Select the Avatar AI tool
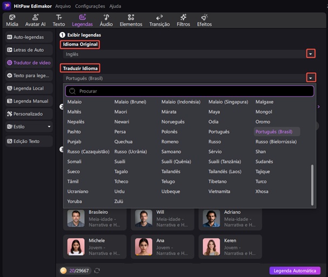This screenshot has height=277, width=328. coord(36,20)
